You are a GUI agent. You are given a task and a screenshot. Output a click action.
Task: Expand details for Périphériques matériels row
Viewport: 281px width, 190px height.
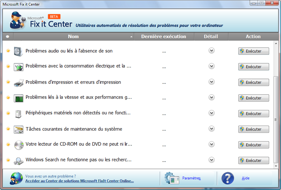(212, 113)
